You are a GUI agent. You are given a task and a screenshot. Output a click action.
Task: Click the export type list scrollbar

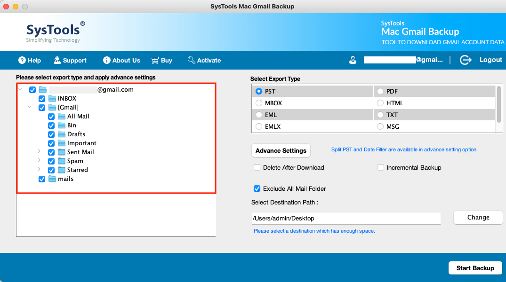[x=499, y=104]
